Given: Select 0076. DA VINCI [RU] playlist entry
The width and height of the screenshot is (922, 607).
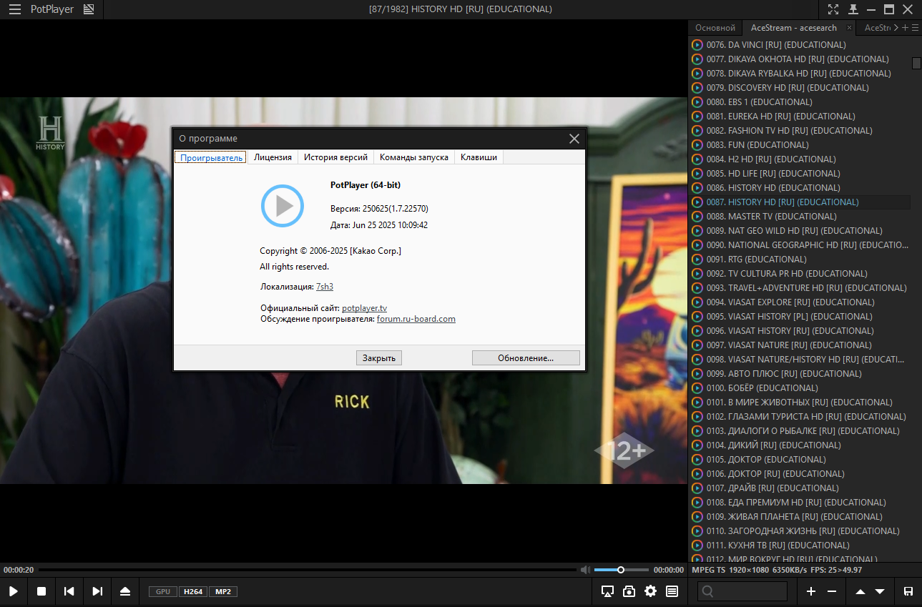Looking at the screenshot, I should (x=800, y=45).
